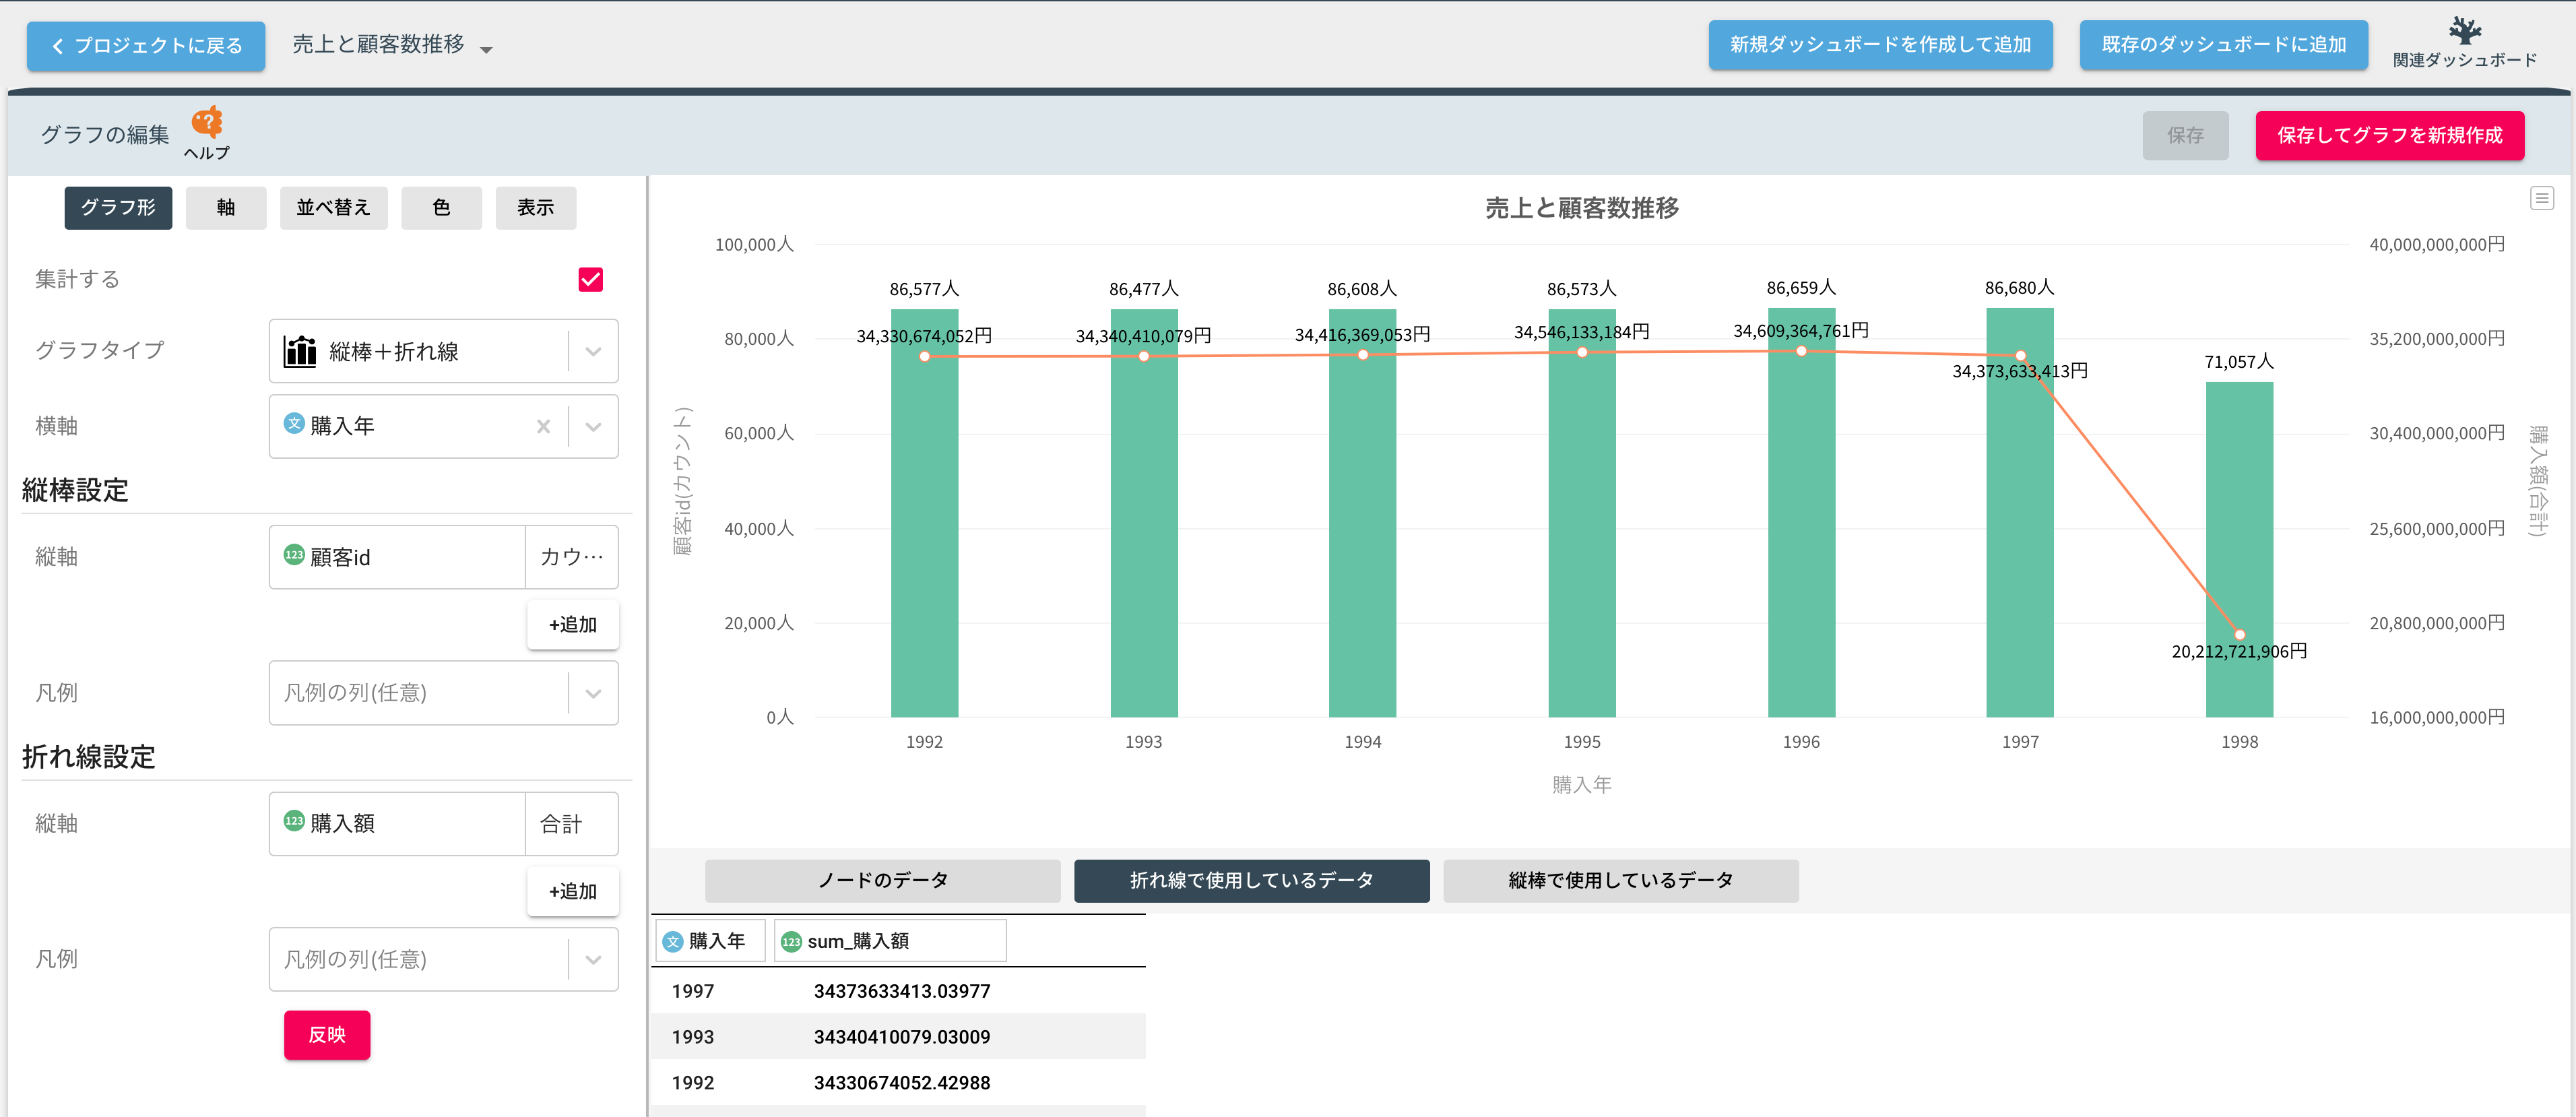This screenshot has height=1117, width=2576.
Task: Click 保存してグラフを新規作成 button
Action: click(x=2389, y=135)
